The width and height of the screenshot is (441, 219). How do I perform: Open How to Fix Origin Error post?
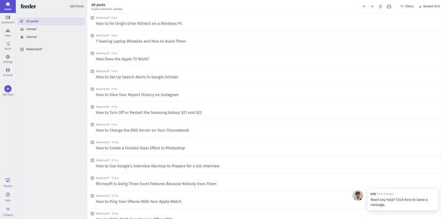click(x=139, y=24)
